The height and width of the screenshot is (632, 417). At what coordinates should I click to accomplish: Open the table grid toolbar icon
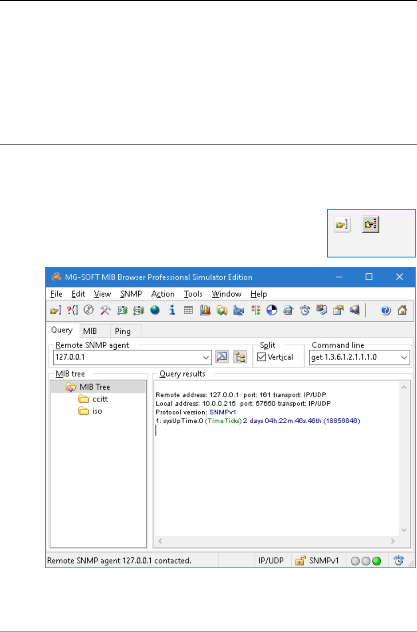(188, 310)
